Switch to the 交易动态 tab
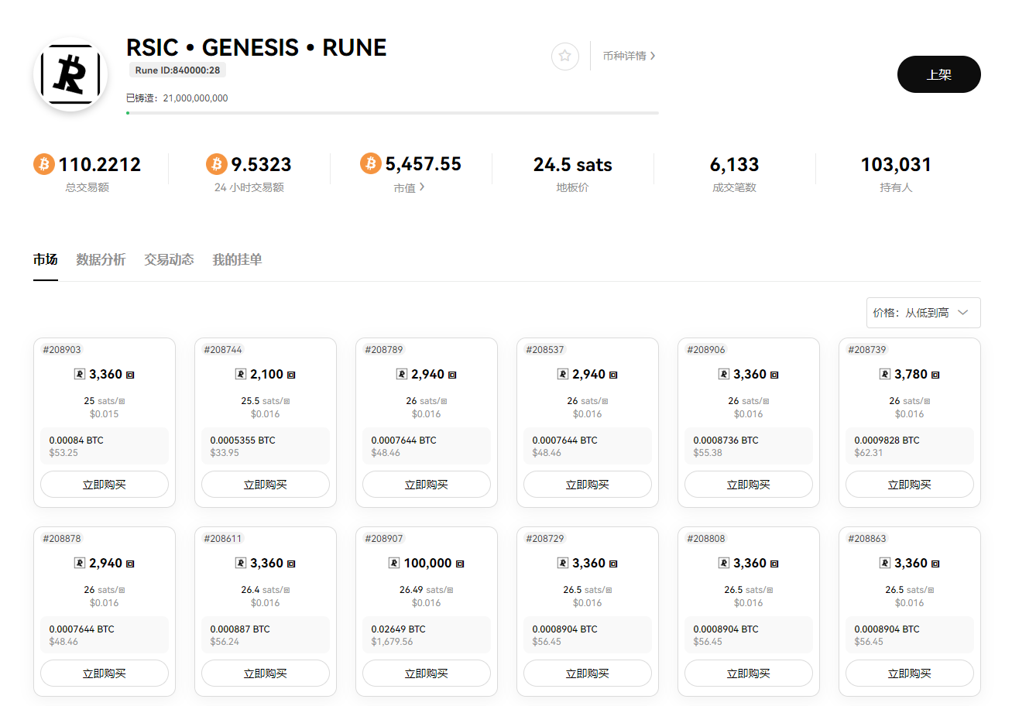Image resolution: width=1012 pixels, height=706 pixels. pos(169,259)
